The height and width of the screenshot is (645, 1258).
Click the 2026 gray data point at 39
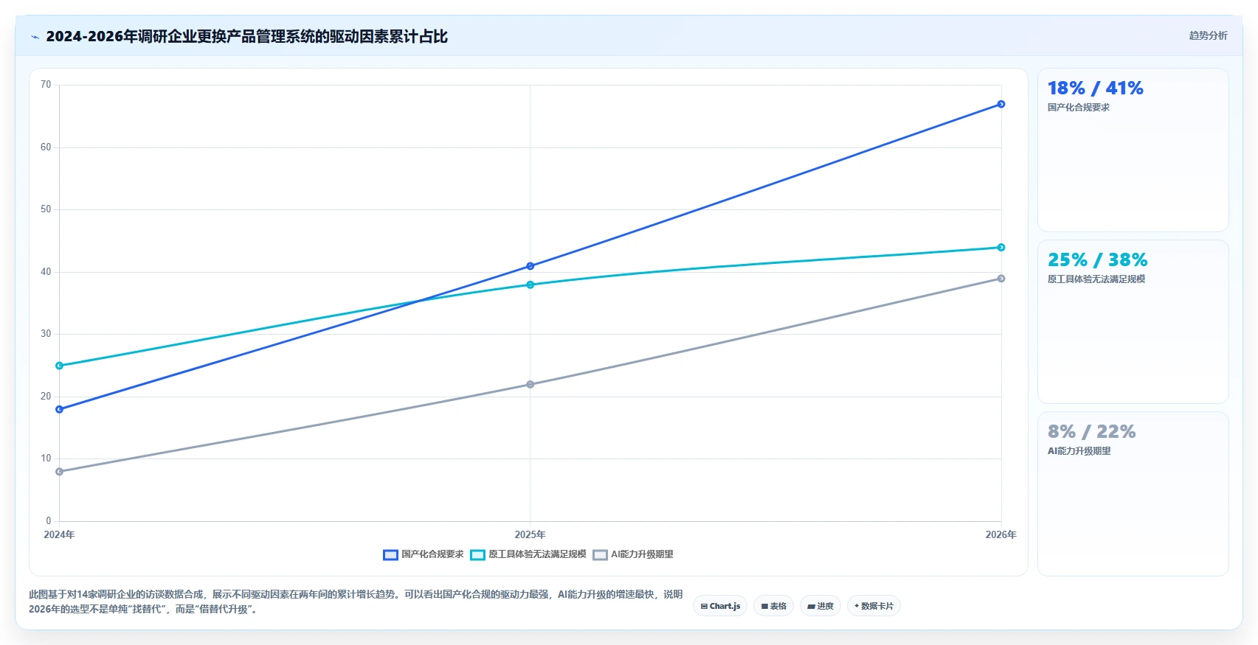tap(1001, 279)
